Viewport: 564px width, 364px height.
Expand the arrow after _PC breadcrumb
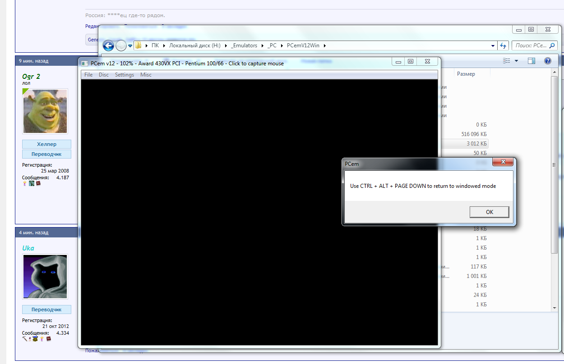click(282, 45)
